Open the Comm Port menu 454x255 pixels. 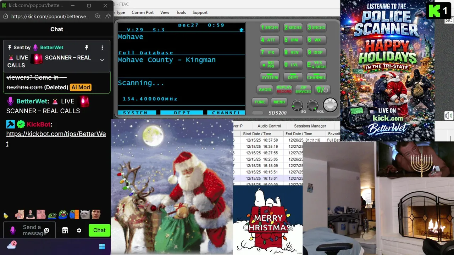pos(143,12)
